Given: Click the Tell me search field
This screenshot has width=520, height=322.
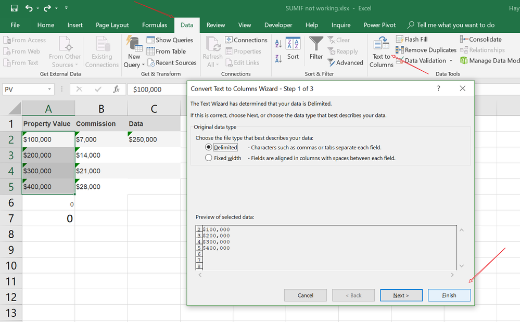Looking at the screenshot, I should [x=455, y=25].
